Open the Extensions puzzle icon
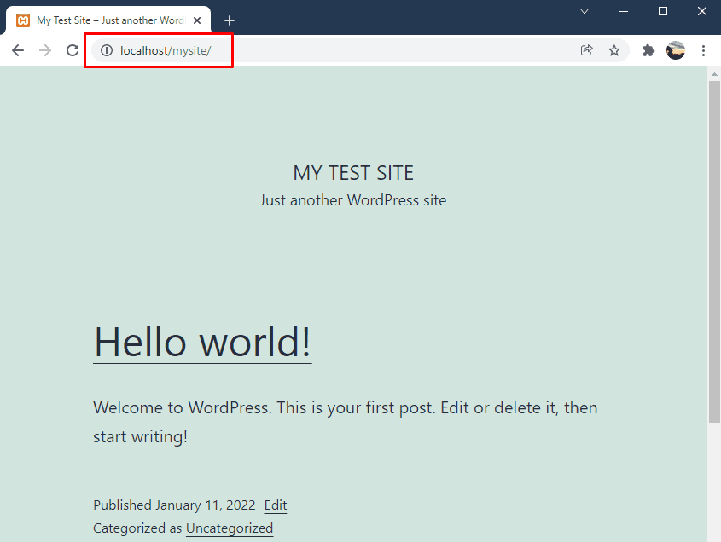 click(648, 50)
